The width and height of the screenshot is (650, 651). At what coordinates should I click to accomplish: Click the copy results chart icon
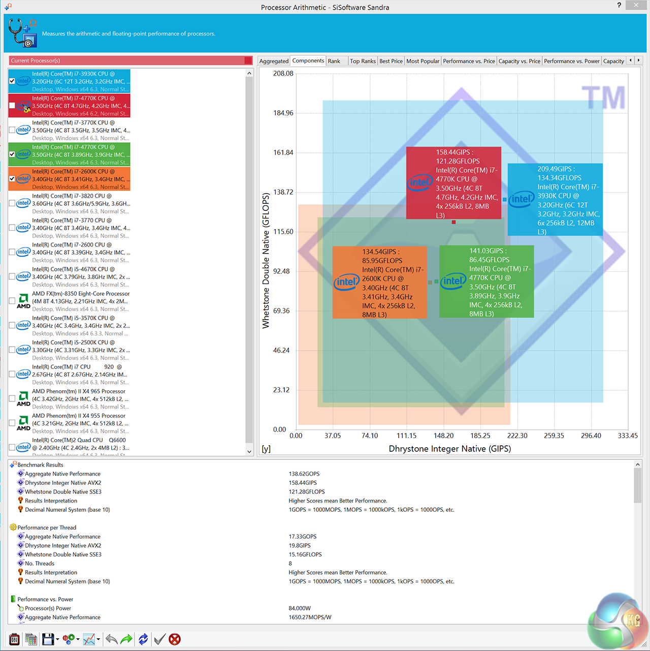point(31,639)
